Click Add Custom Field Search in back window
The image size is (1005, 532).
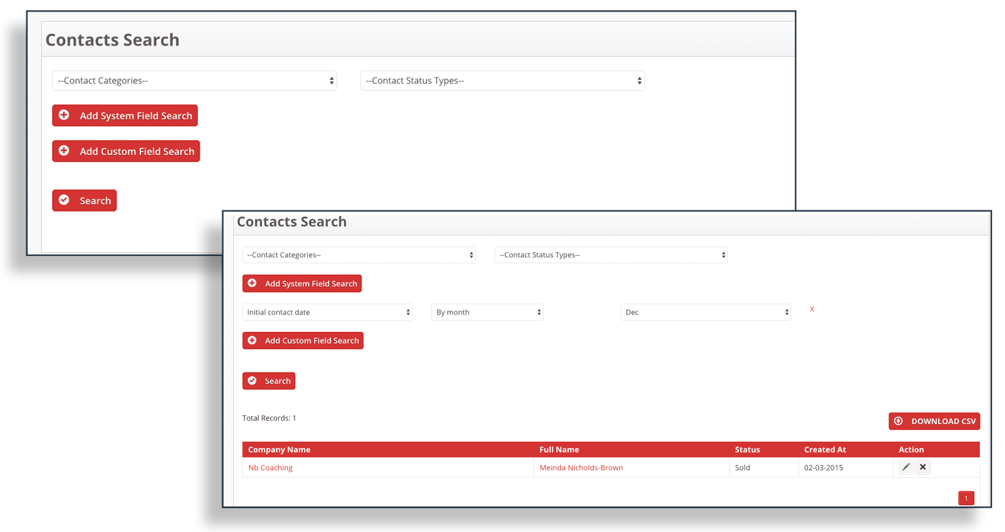tap(126, 151)
